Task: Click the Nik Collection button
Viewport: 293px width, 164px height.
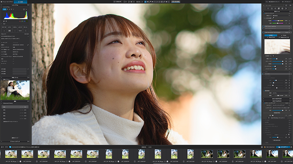Action: [x=269, y=147]
